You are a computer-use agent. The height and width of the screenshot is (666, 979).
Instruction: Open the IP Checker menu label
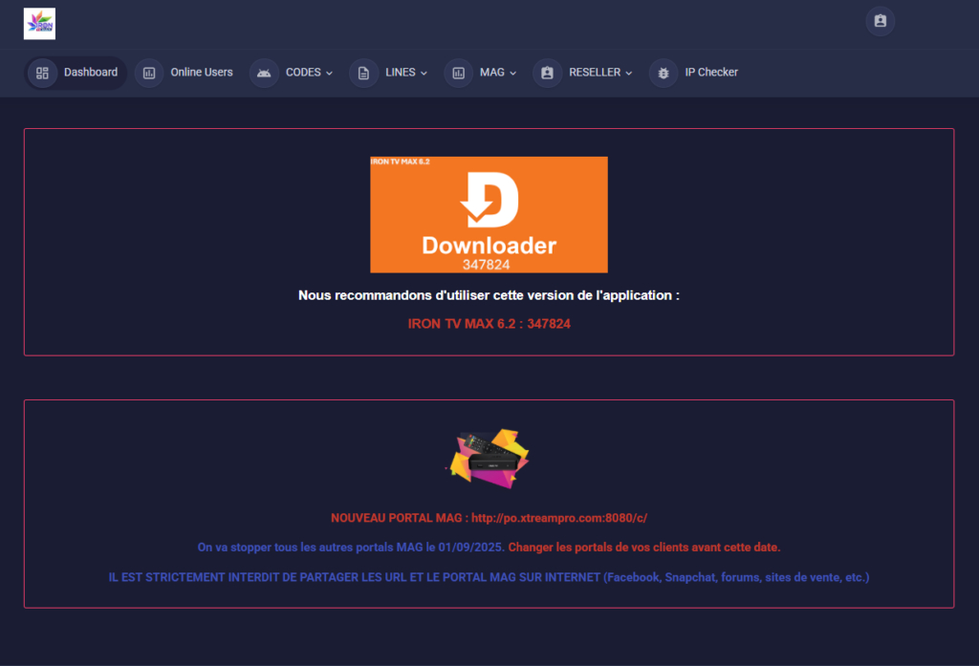(x=711, y=73)
